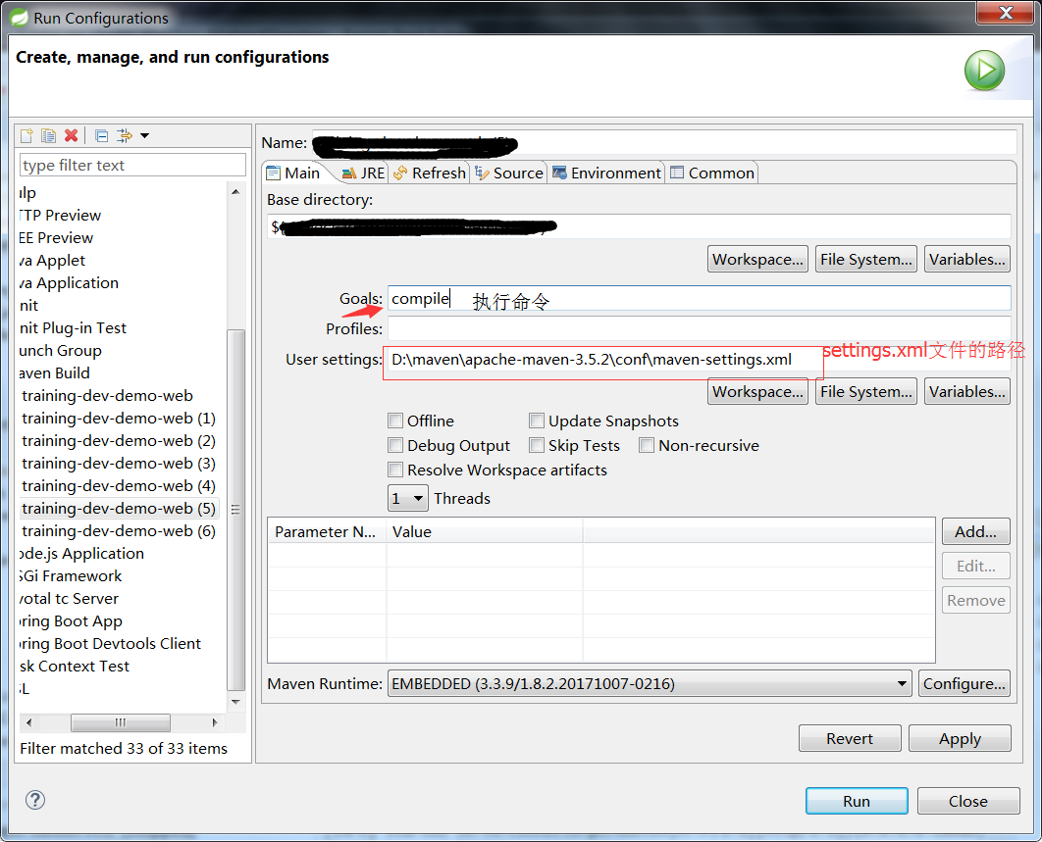Image resolution: width=1042 pixels, height=842 pixels.
Task: Focus the type filter text field
Action: point(132,165)
